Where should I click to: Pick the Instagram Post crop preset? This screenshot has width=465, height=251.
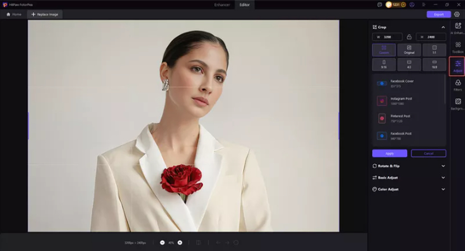click(x=408, y=101)
